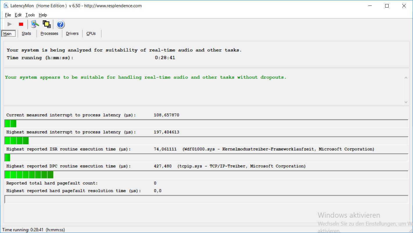
Task: Minimize the LatencyMon window
Action: [x=370, y=6]
